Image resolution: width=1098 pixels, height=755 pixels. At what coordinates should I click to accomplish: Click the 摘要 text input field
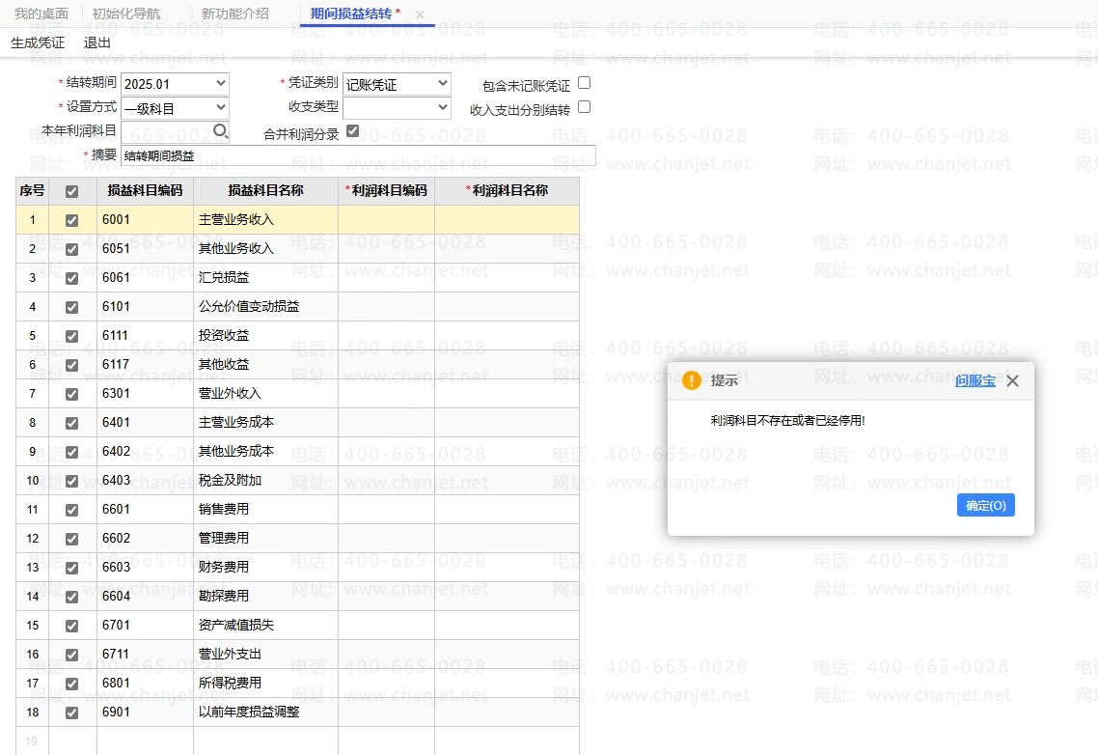click(x=358, y=155)
